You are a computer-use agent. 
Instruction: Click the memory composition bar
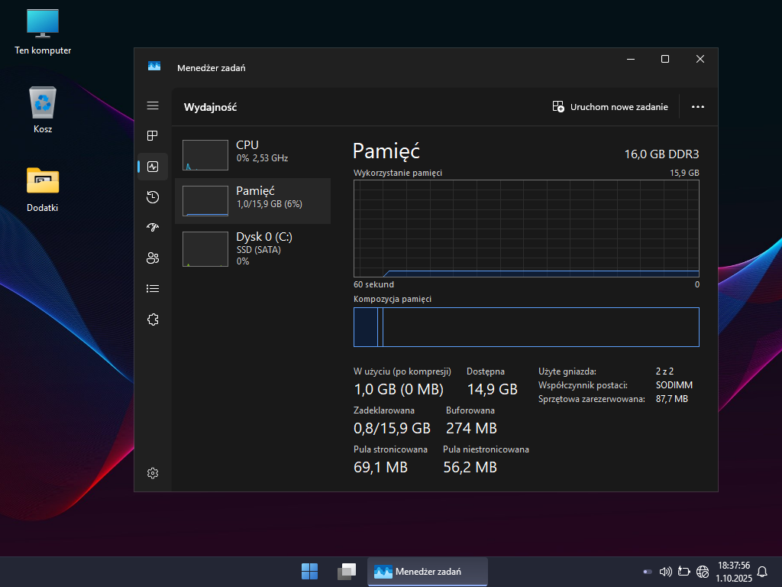click(526, 327)
